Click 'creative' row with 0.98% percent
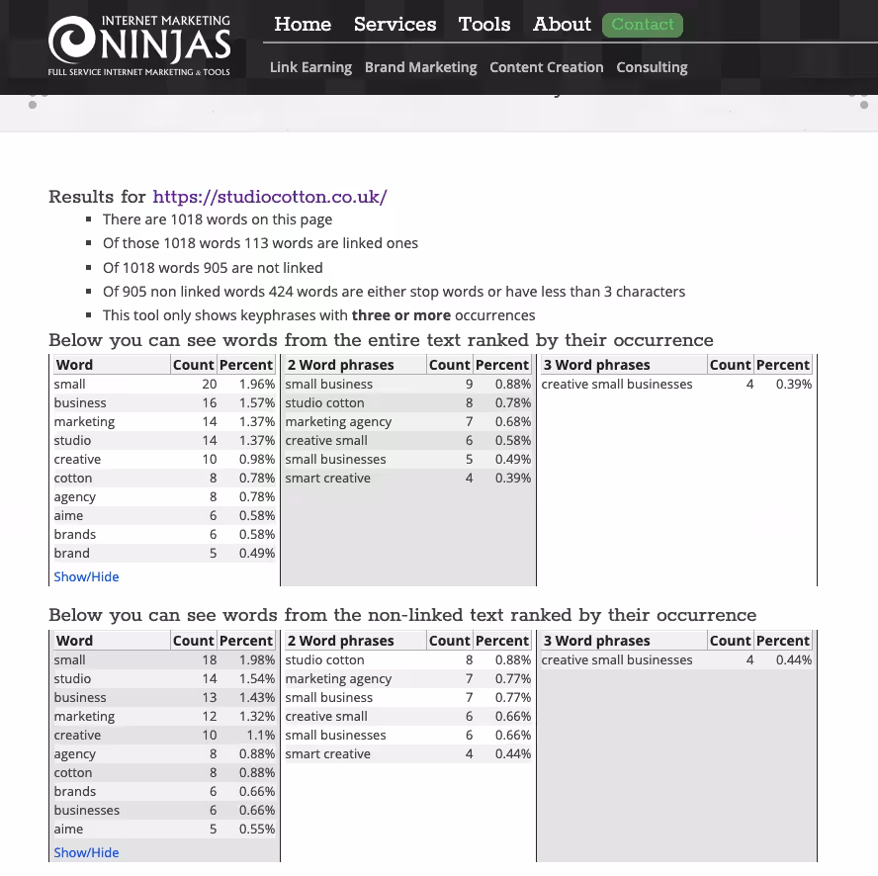Image resolution: width=878 pixels, height=876 pixels. (x=164, y=460)
